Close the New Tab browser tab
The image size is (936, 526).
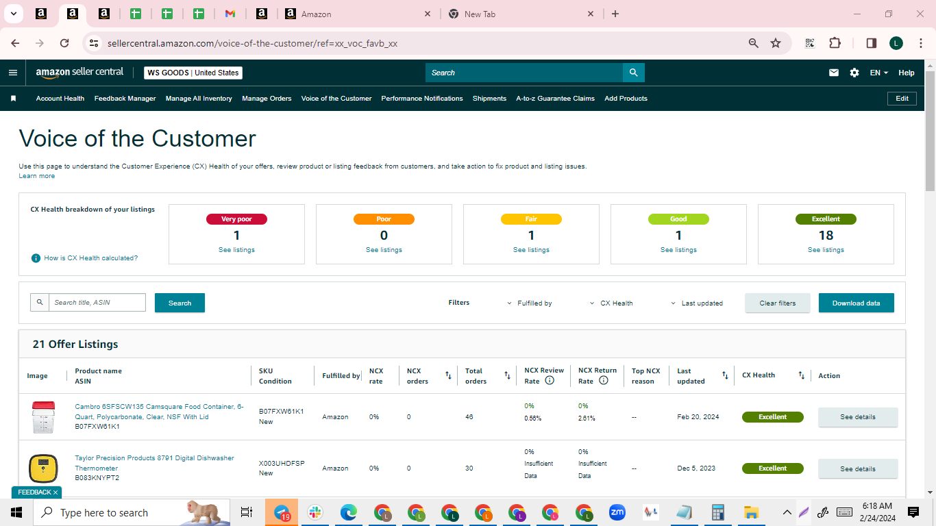[591, 14]
